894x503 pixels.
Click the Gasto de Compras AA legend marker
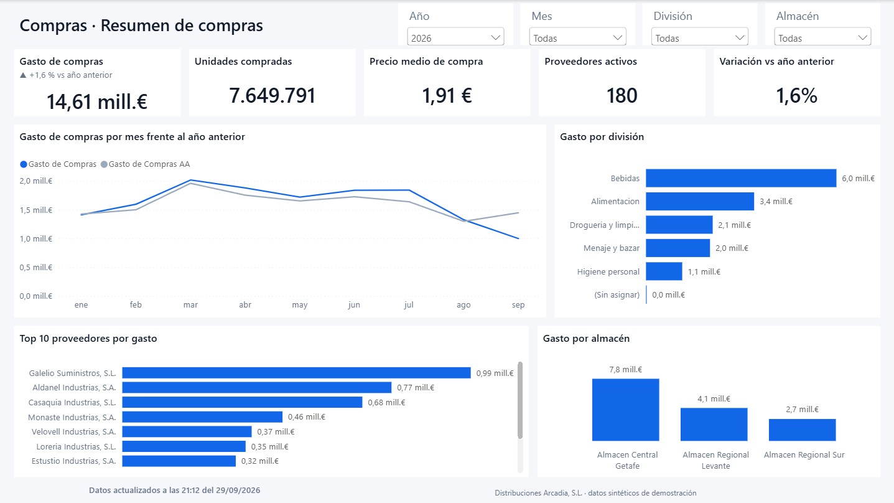coord(104,164)
